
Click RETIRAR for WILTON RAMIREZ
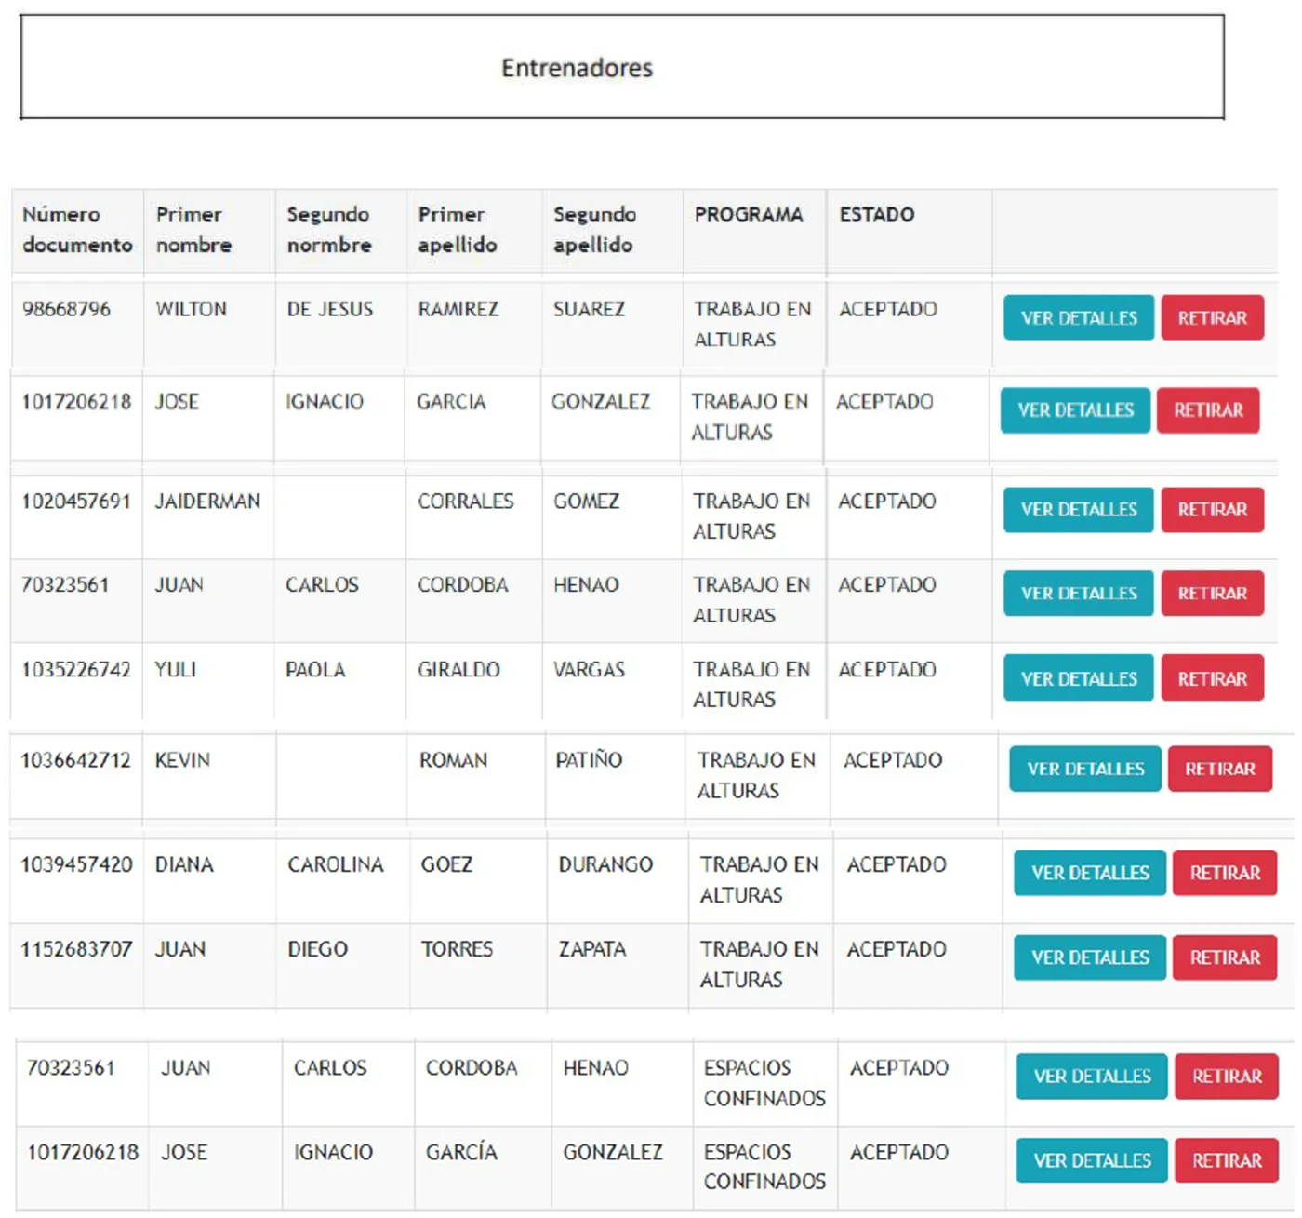pyautogui.click(x=1213, y=318)
